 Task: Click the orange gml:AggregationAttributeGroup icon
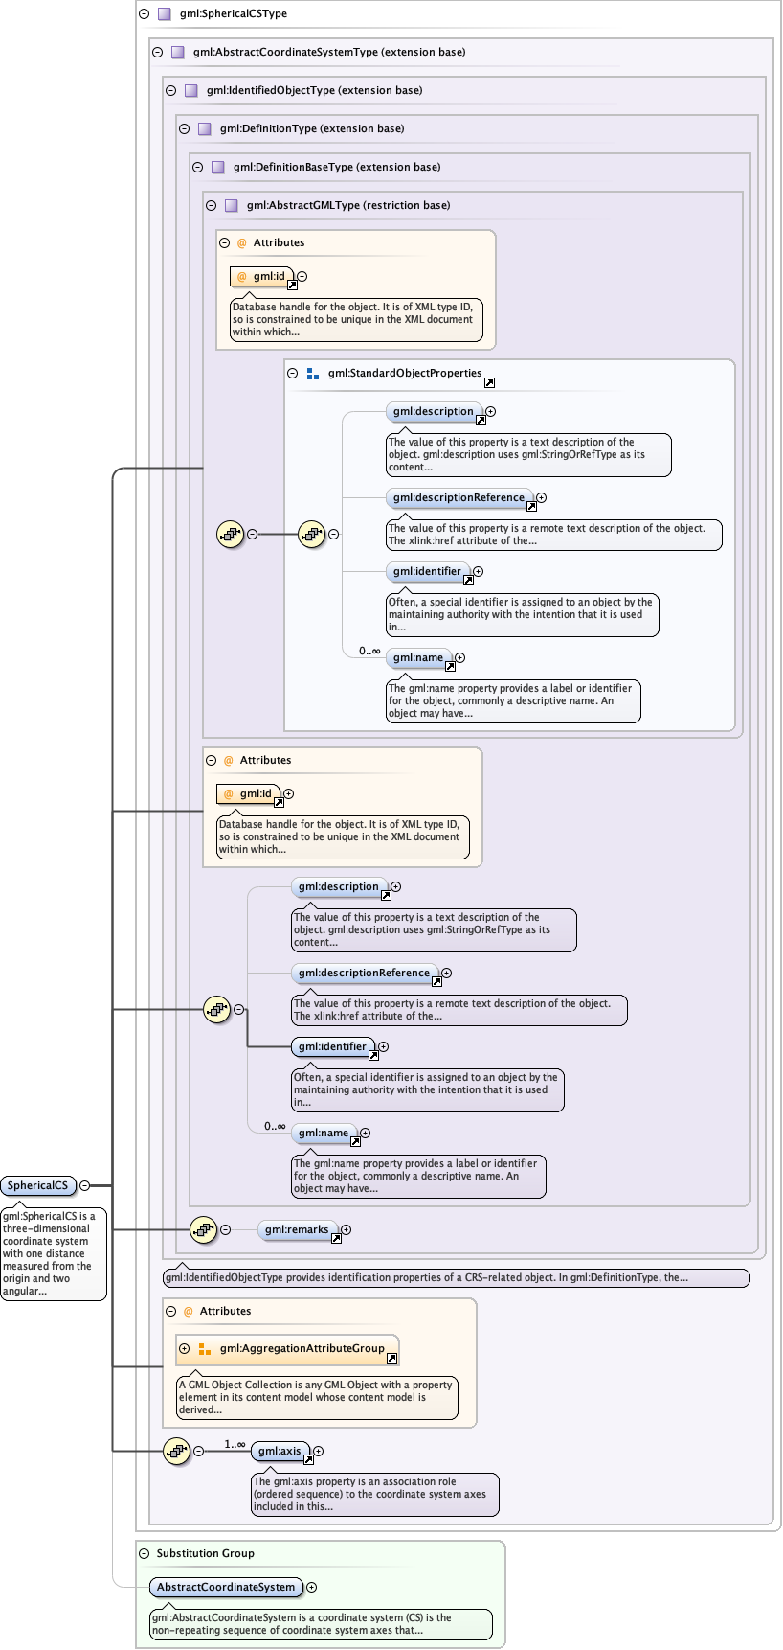pos(204,1349)
